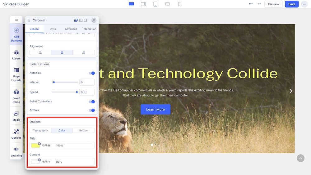Disable the Bullet Controllers toggle
The image size is (311, 175).
(92, 102)
